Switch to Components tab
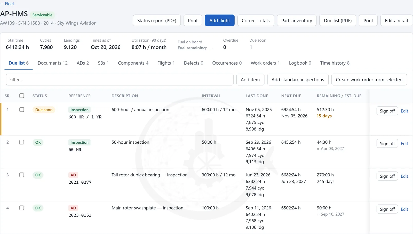 [x=133, y=63]
